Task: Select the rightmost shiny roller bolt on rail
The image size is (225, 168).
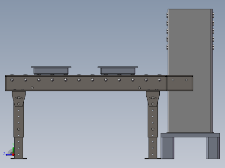Action: 159,80
